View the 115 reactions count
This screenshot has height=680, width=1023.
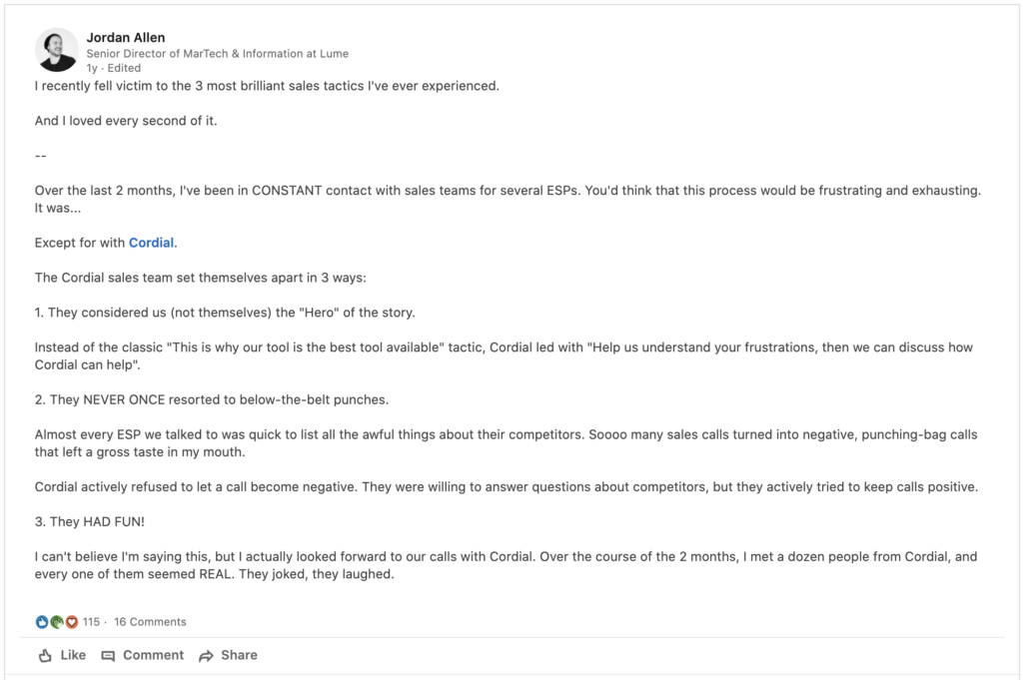91,622
